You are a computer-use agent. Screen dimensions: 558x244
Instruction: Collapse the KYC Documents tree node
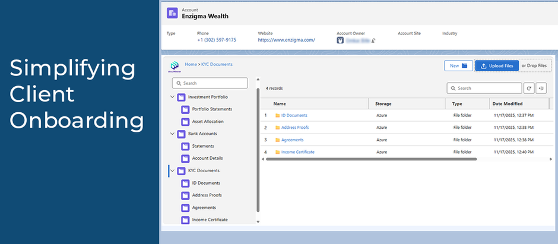click(x=173, y=171)
